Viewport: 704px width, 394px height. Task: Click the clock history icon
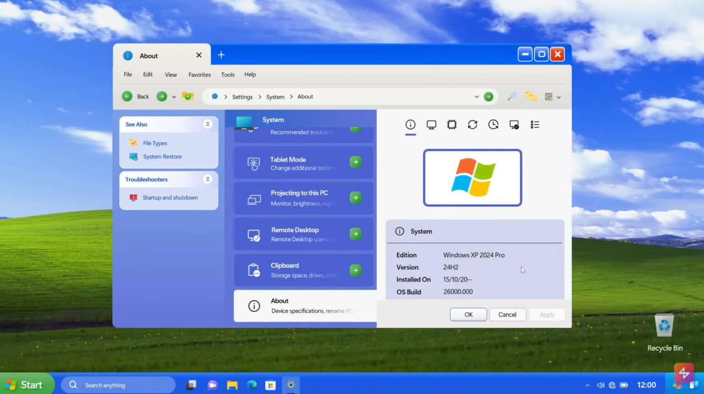click(493, 124)
